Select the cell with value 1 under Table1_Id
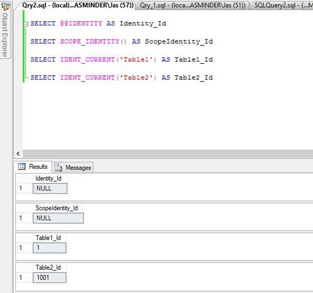Screen dimensions: 313x293 coord(50,248)
